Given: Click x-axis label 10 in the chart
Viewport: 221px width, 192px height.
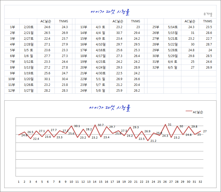Looking at the screenshot, I should click(x=71, y=182).
